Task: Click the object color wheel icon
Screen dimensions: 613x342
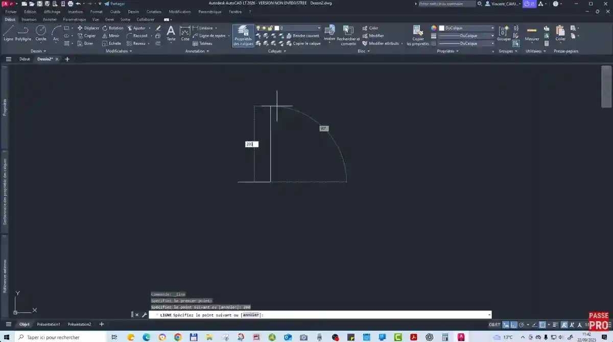Action: coord(434,28)
